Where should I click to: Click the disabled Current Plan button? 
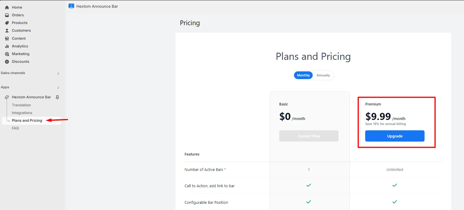(309, 136)
